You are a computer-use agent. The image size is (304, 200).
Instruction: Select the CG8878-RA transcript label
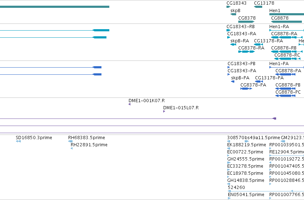[284, 34]
